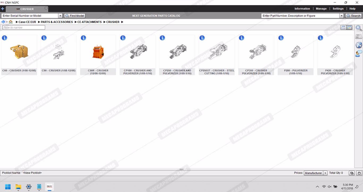The width and height of the screenshot is (363, 192).
Task: Click info icon for P420 Crusher Pulverizer
Action: pos(320,38)
